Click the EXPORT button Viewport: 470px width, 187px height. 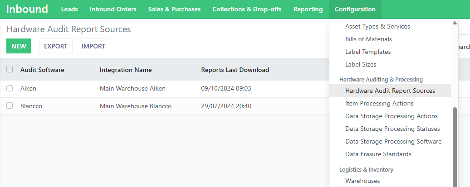56,46
